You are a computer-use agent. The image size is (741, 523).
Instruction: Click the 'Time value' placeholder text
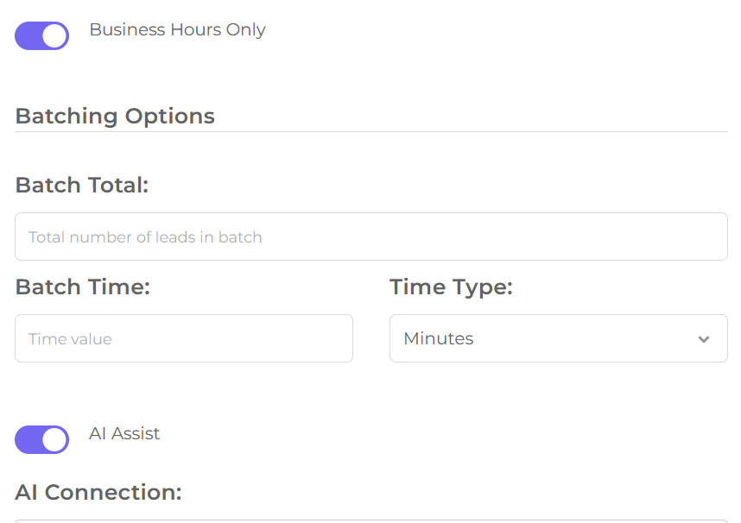coord(70,339)
